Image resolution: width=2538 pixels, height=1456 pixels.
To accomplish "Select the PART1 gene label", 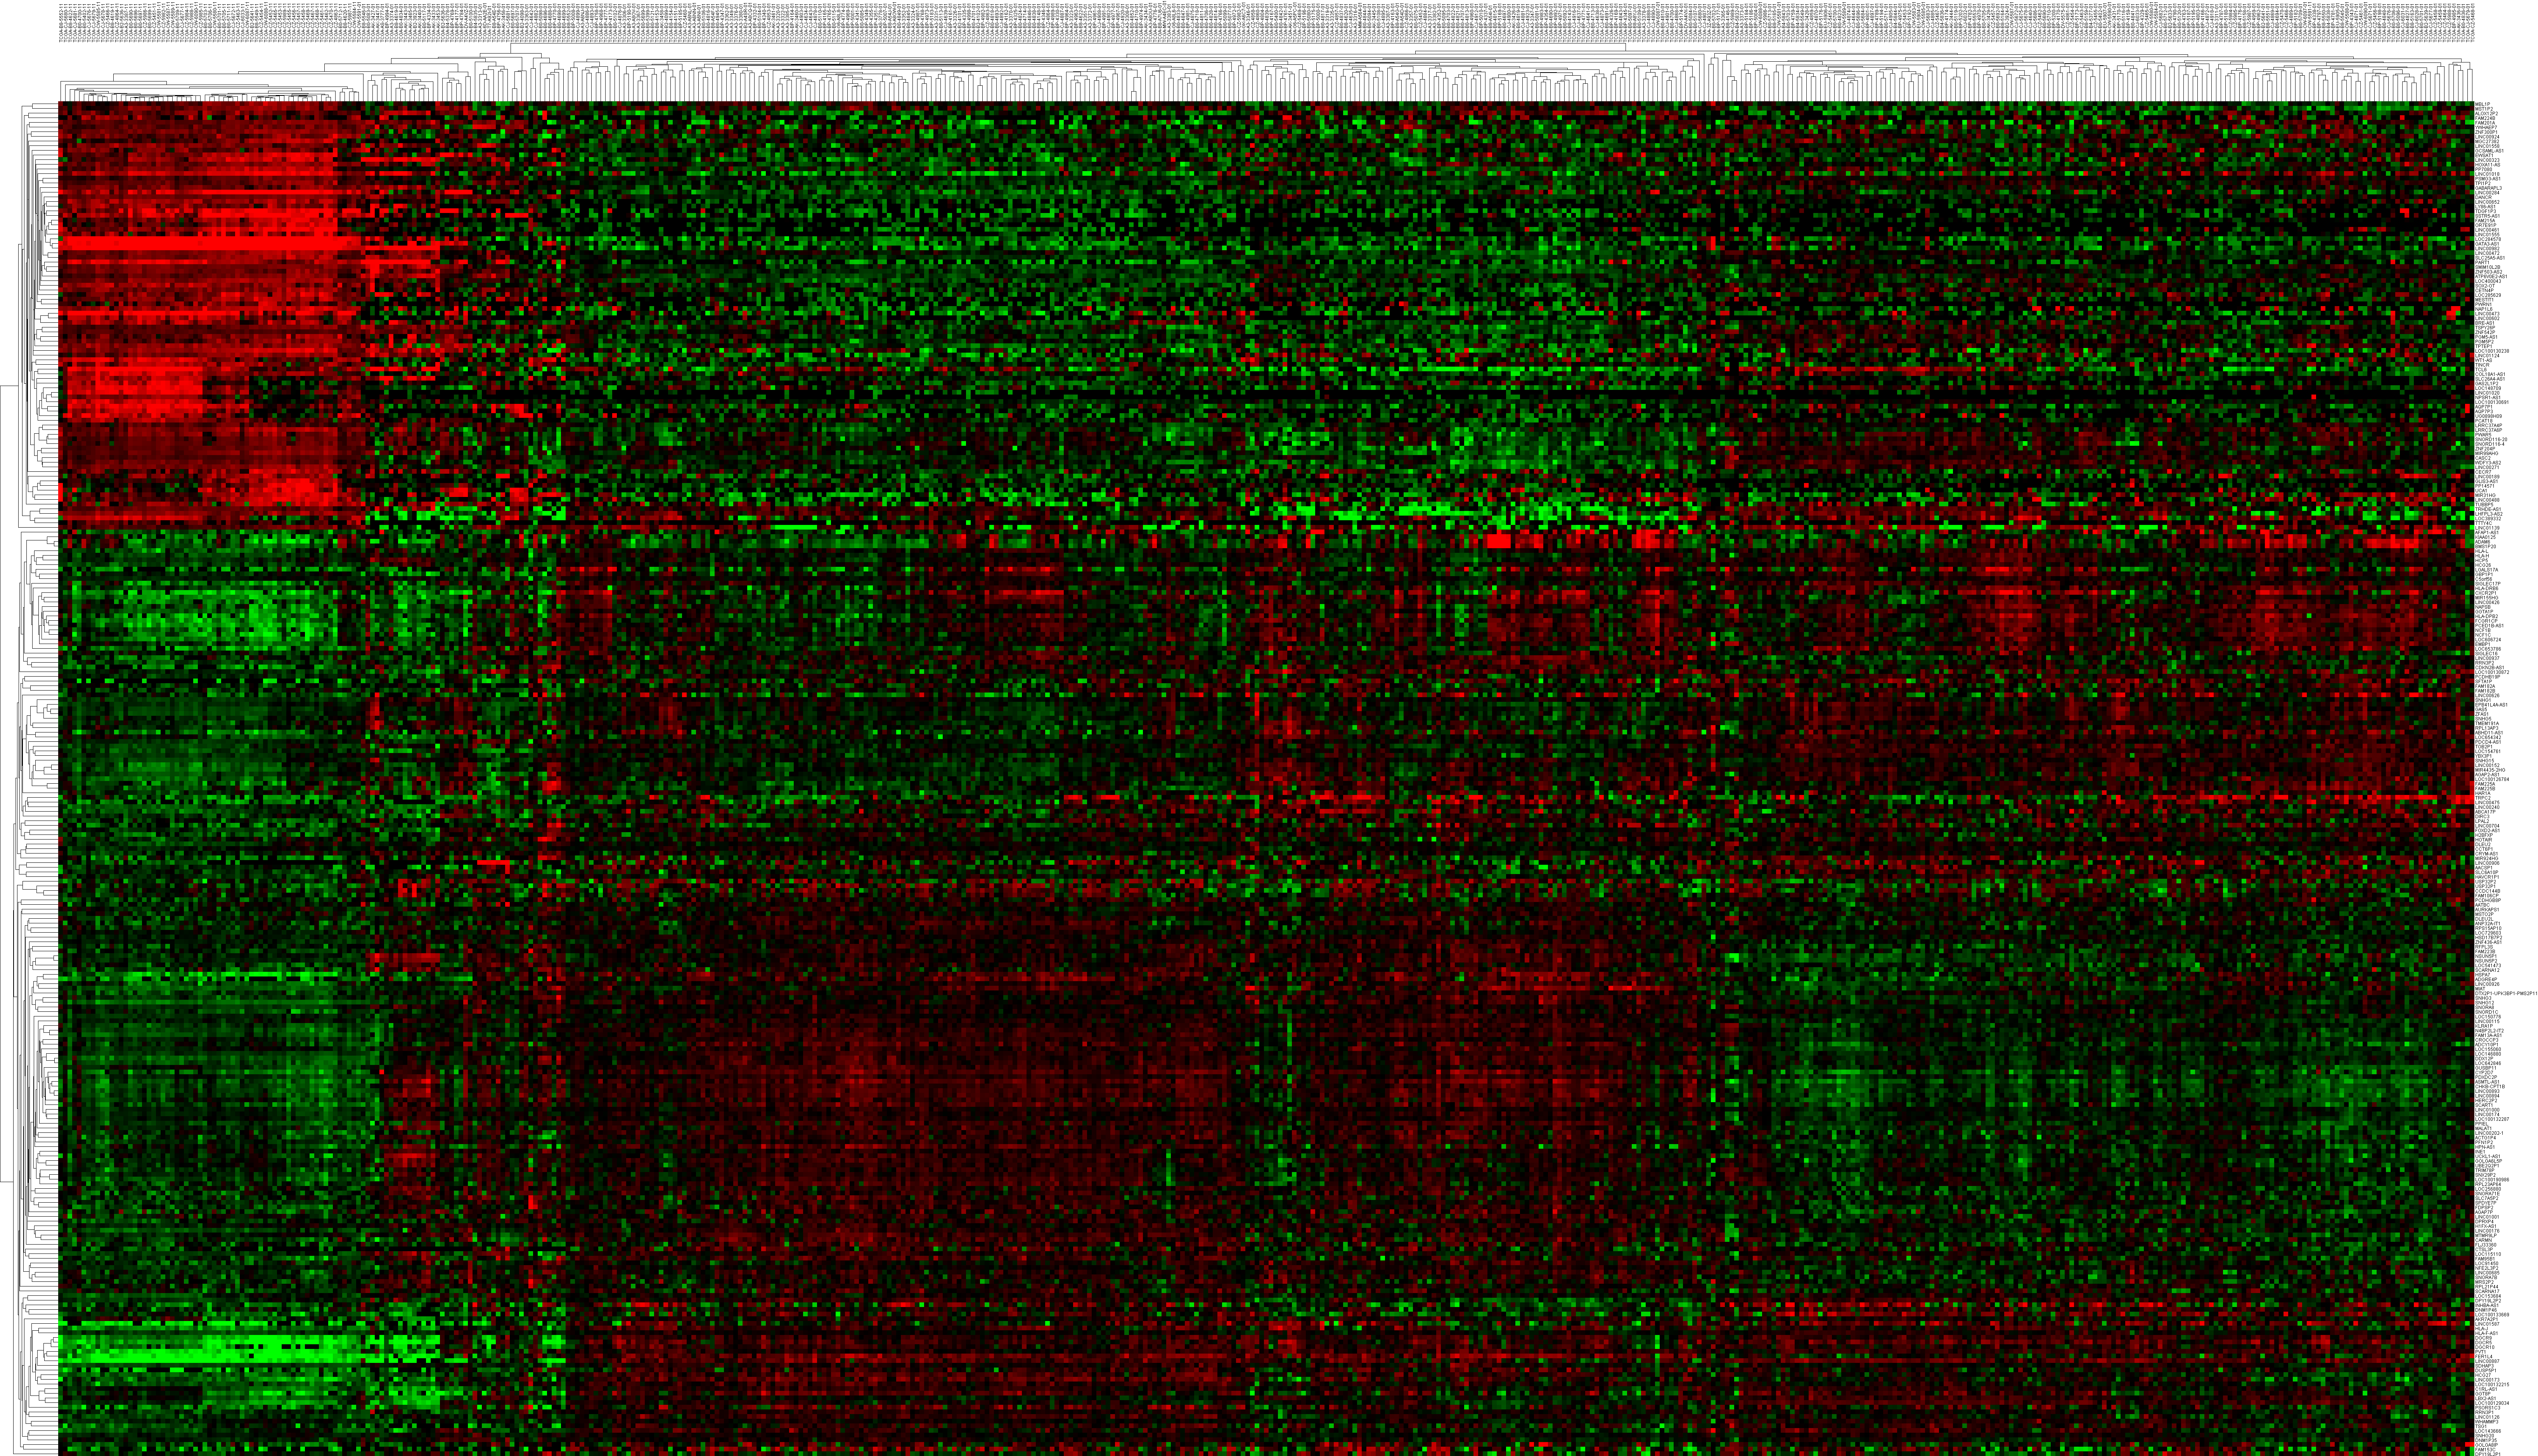I will 2482,263.
